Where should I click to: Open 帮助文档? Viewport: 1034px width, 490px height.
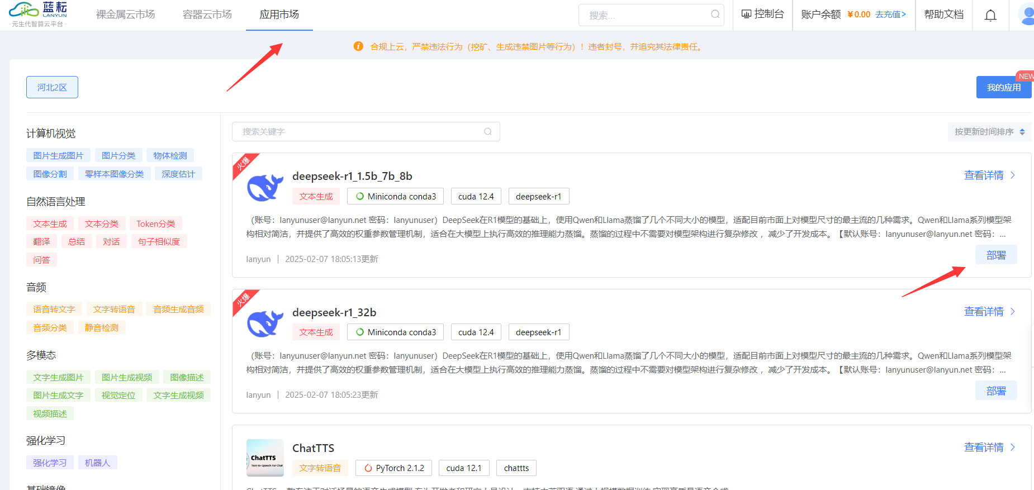tap(943, 15)
